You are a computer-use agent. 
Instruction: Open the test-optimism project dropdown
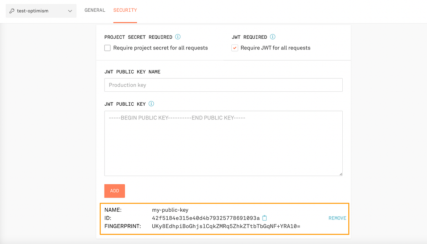(41, 11)
